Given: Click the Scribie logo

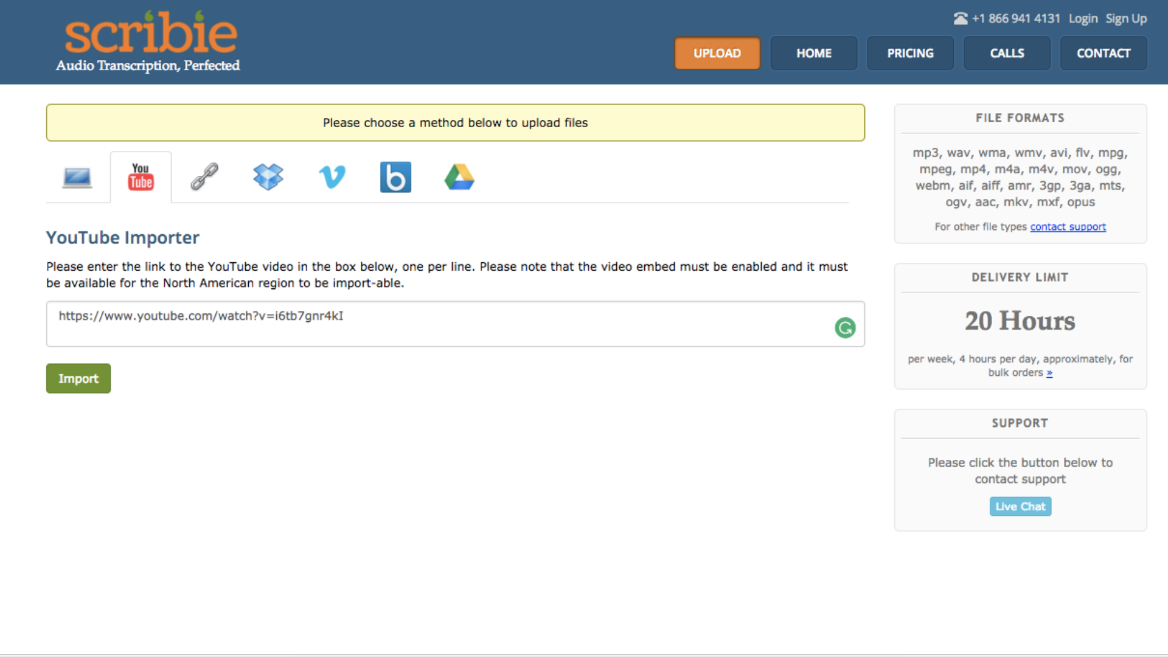Looking at the screenshot, I should tap(151, 33).
